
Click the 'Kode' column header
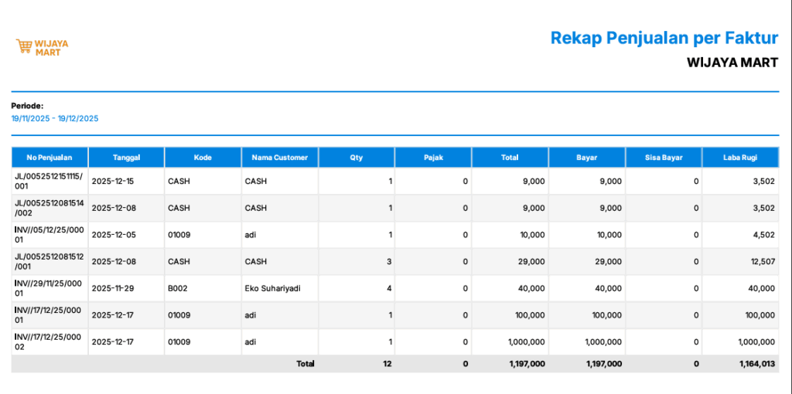[x=203, y=158]
